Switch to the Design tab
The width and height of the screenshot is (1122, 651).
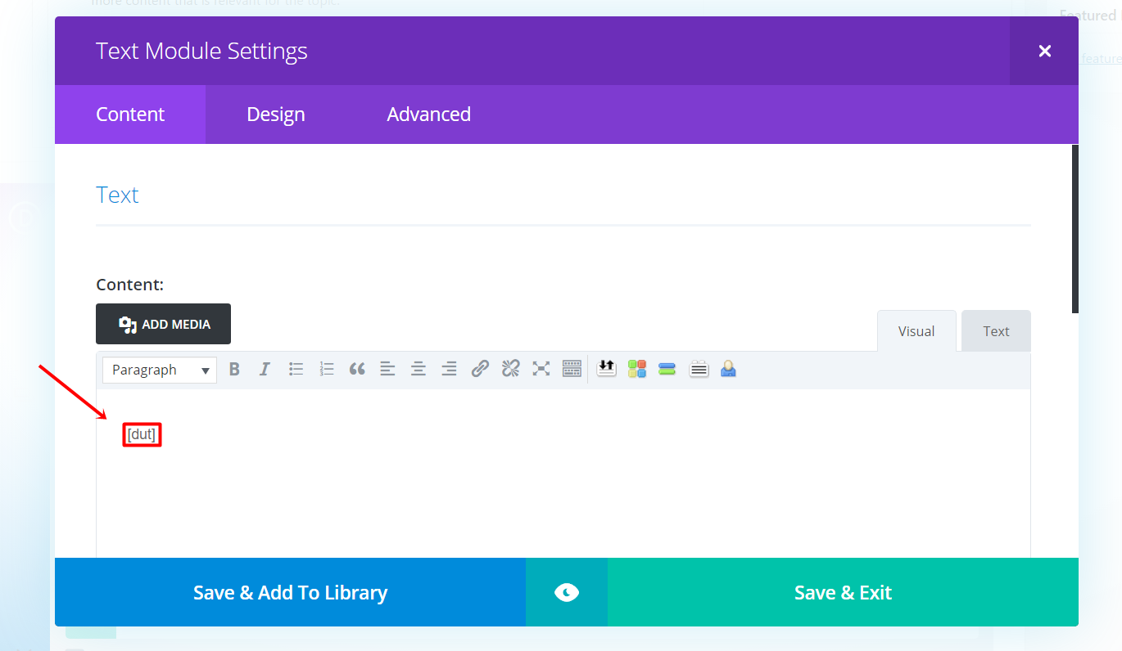(276, 114)
